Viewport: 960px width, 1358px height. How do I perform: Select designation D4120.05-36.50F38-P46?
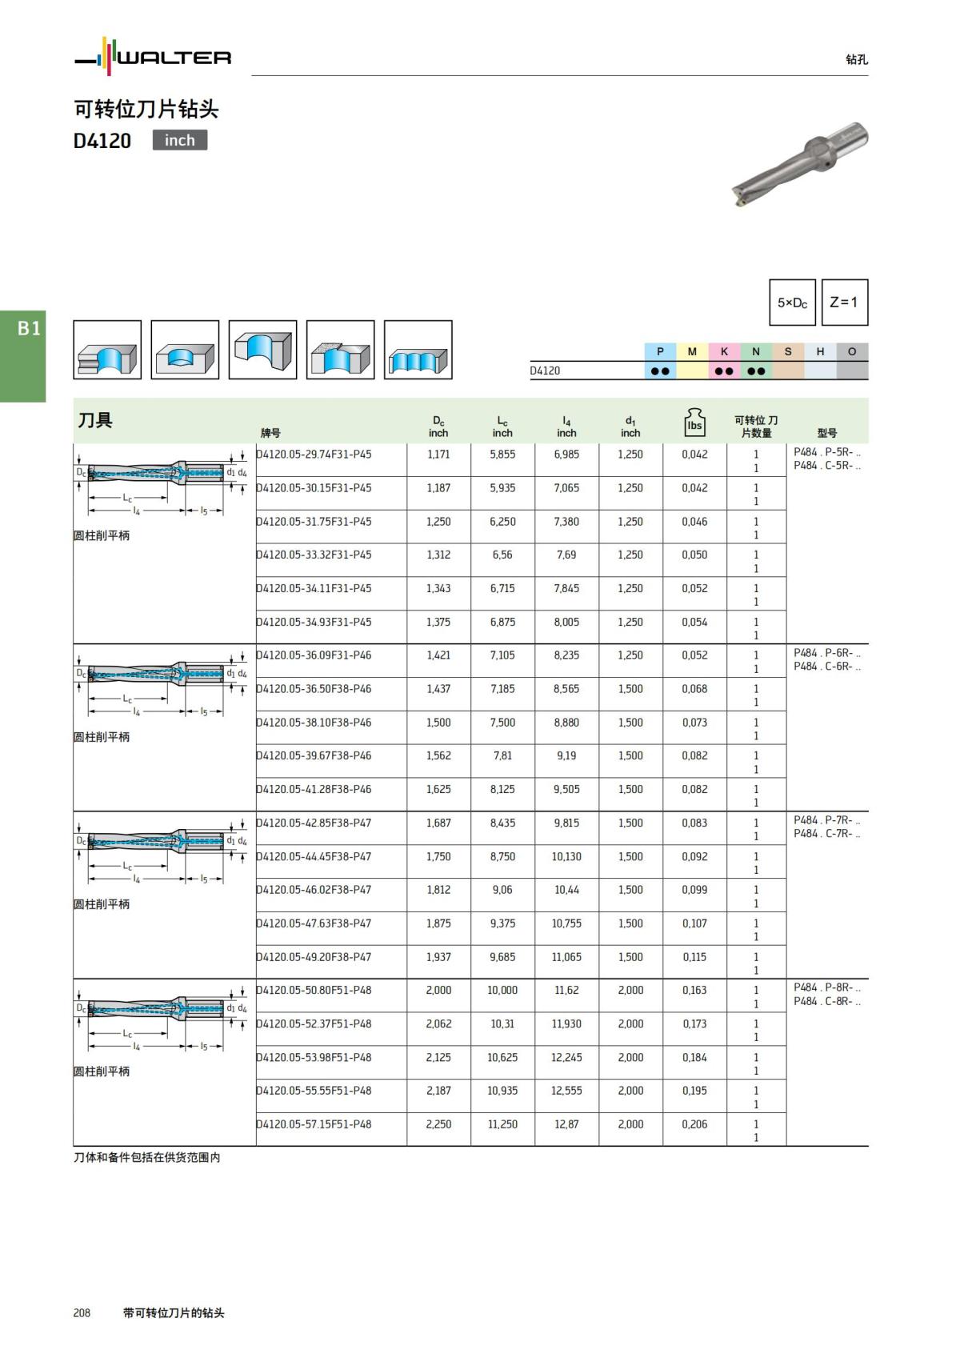[x=314, y=688]
